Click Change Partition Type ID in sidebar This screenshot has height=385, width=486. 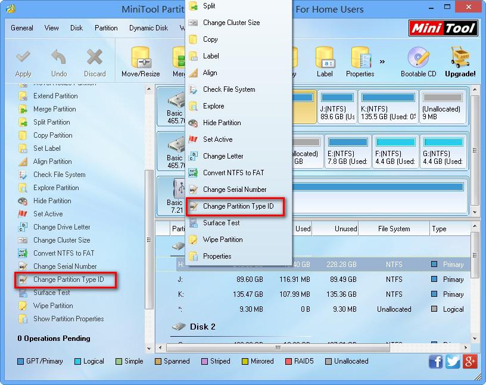(69, 280)
